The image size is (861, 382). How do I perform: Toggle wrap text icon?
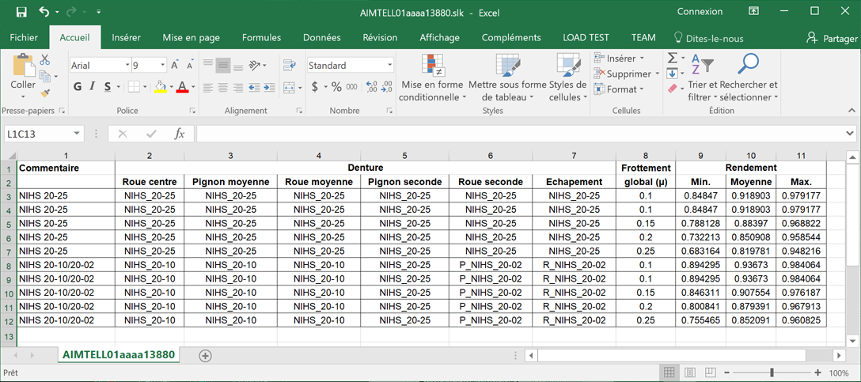pyautogui.click(x=290, y=66)
